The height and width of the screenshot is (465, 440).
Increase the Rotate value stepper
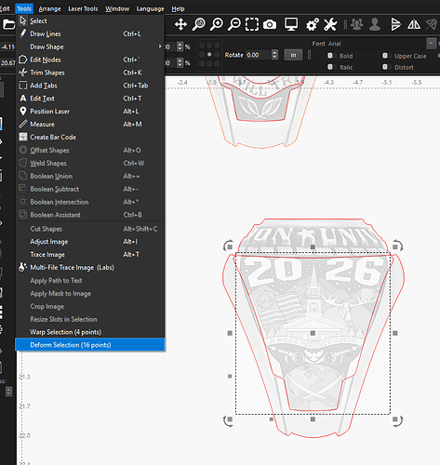pos(274,53)
